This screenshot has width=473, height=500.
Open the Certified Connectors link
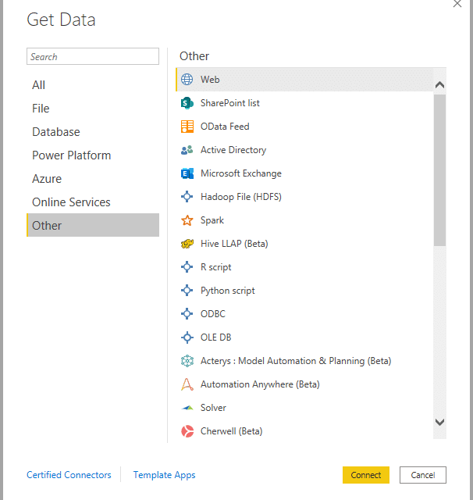pyautogui.click(x=69, y=475)
